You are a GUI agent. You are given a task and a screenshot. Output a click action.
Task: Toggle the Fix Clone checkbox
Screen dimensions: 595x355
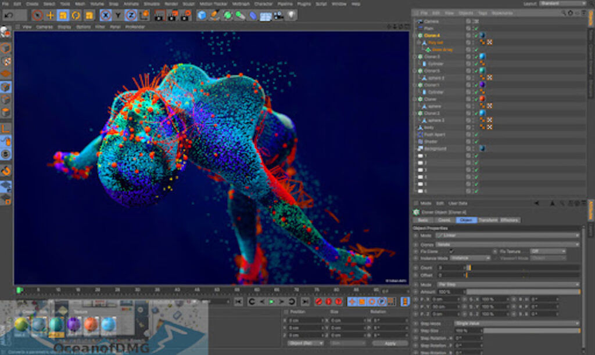451,251
